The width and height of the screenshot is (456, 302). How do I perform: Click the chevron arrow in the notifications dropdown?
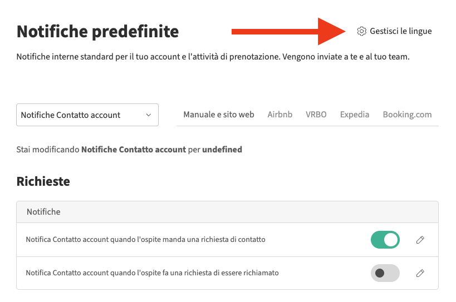tap(148, 115)
